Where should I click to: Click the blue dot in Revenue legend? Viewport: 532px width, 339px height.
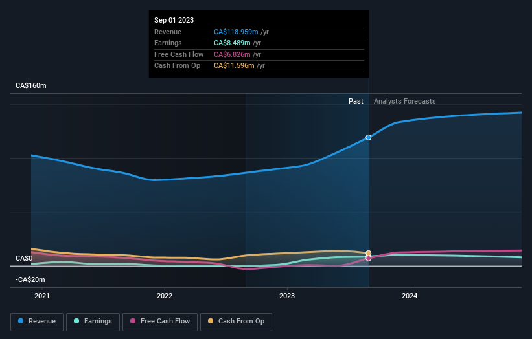(x=21, y=321)
